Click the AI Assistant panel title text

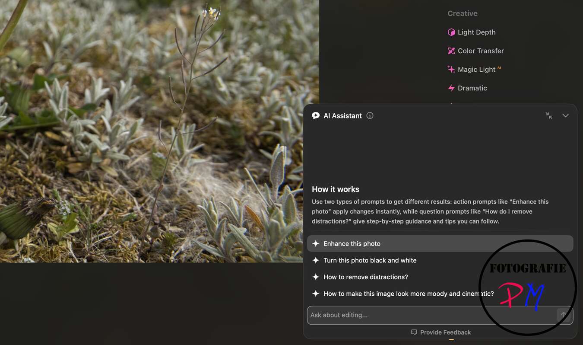[x=342, y=116]
